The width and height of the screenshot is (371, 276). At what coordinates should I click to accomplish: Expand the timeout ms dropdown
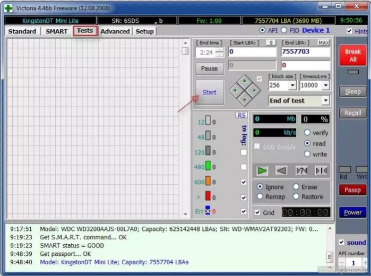coord(326,85)
